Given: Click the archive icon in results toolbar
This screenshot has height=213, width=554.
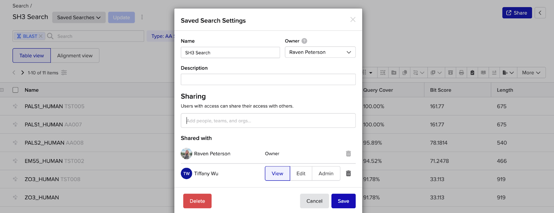Looking at the screenshot, I should click(450, 73).
